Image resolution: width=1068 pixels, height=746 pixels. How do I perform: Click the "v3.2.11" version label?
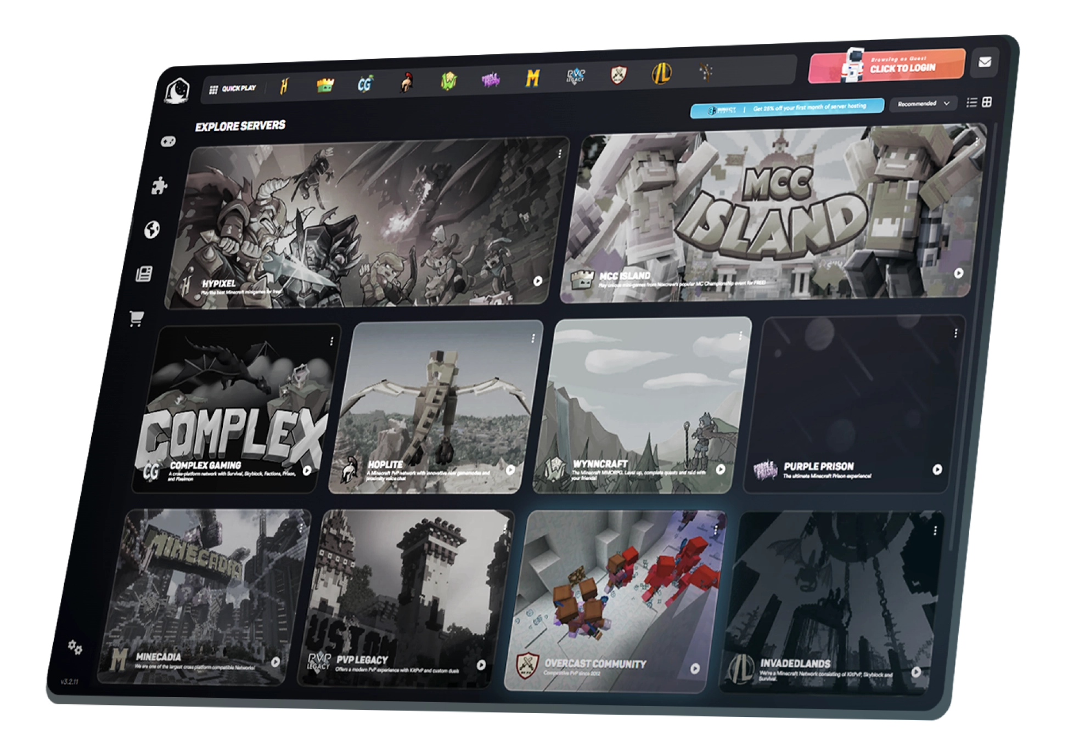coord(69,681)
